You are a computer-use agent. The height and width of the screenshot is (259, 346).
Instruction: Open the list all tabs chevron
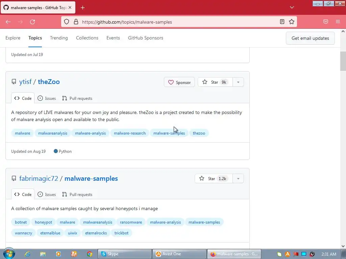[x=292, y=7]
